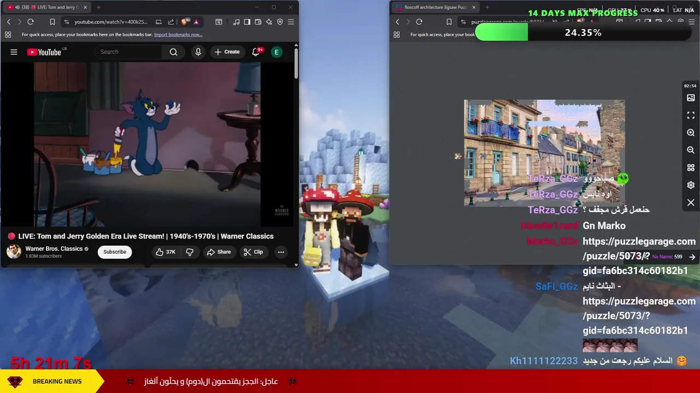
Task: Open the YouTube Create menu
Action: coord(227,52)
